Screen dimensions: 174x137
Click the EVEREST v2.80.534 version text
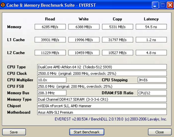71,119
